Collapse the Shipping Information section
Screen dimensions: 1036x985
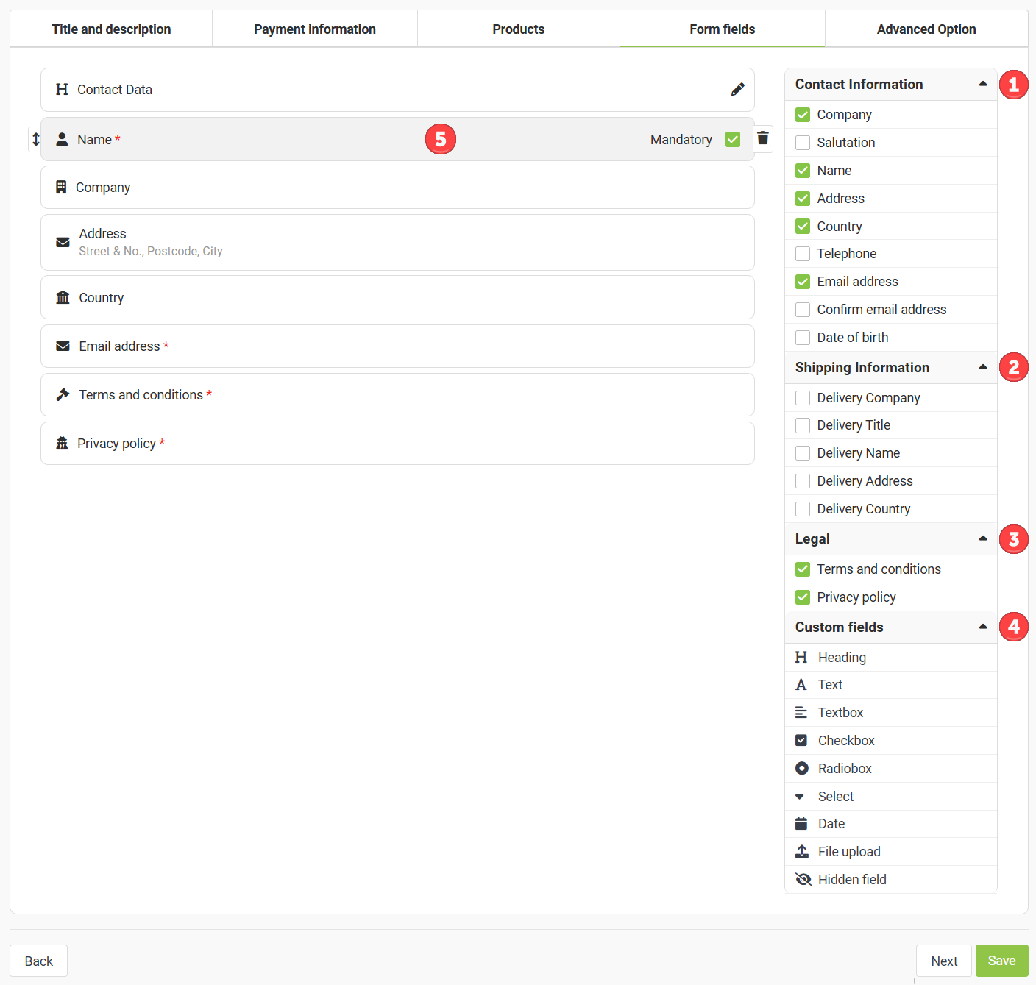coord(982,368)
